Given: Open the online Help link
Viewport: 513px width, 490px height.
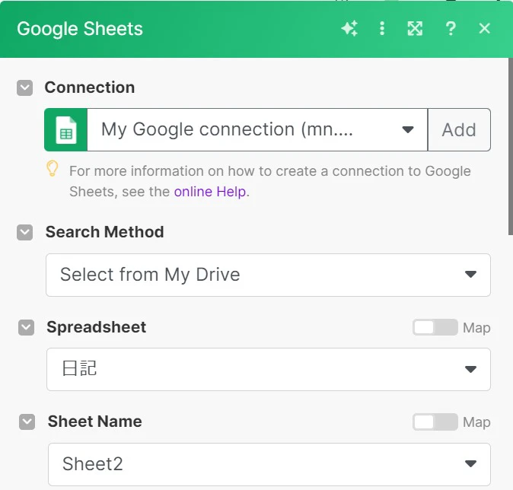Looking at the screenshot, I should coord(210,192).
